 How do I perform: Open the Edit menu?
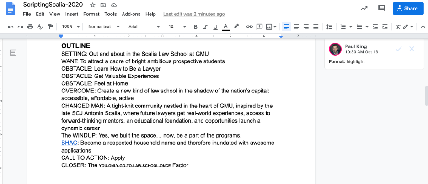point(40,14)
